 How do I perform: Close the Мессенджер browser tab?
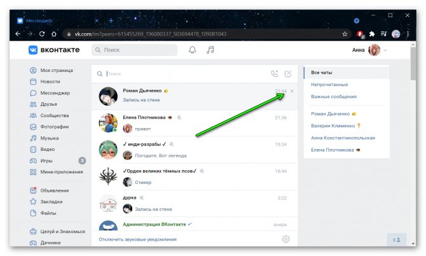pyautogui.click(x=97, y=20)
